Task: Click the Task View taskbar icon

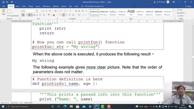Action: pyautogui.click(x=59, y=106)
